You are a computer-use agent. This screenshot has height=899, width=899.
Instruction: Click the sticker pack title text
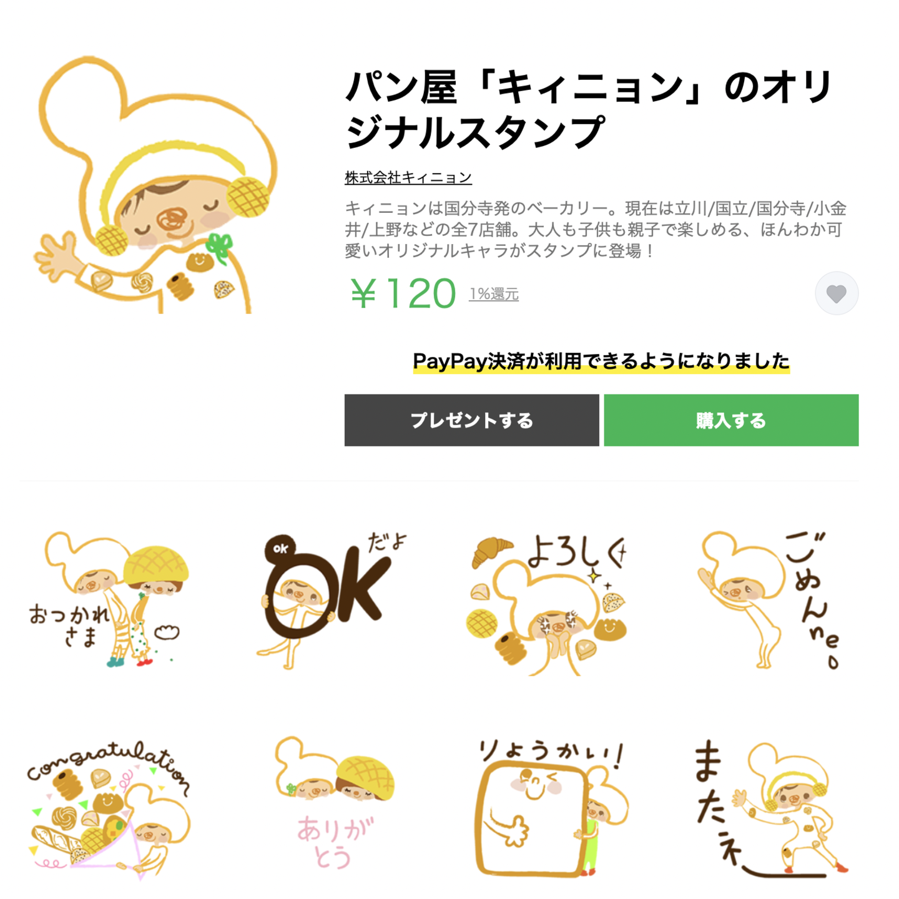click(589, 109)
